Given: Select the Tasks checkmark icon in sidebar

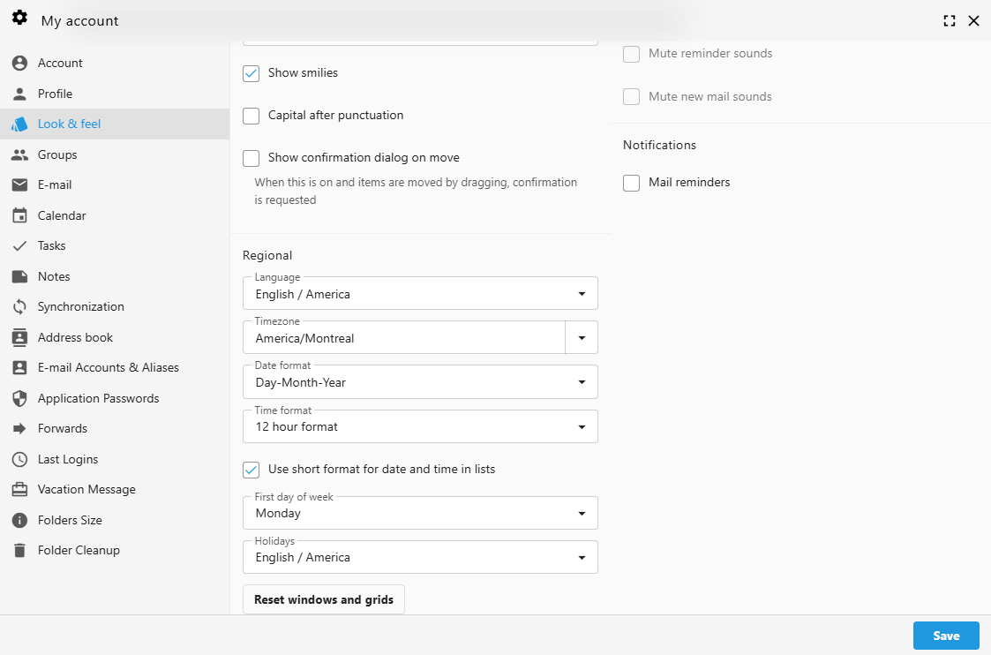Looking at the screenshot, I should tap(20, 245).
